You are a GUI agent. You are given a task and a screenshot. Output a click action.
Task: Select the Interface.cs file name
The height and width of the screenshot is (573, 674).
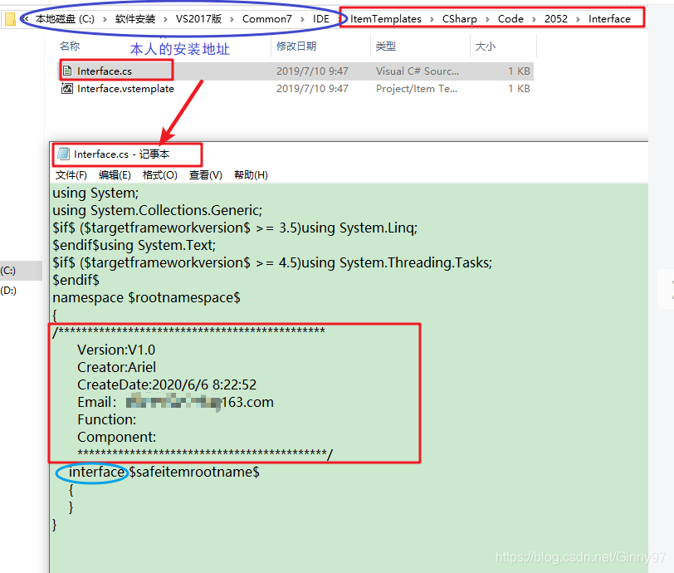pyautogui.click(x=105, y=71)
